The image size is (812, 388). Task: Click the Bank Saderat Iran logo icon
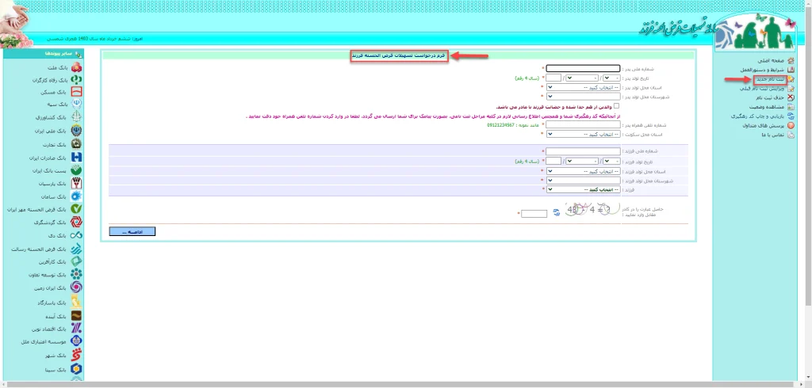pos(76,158)
